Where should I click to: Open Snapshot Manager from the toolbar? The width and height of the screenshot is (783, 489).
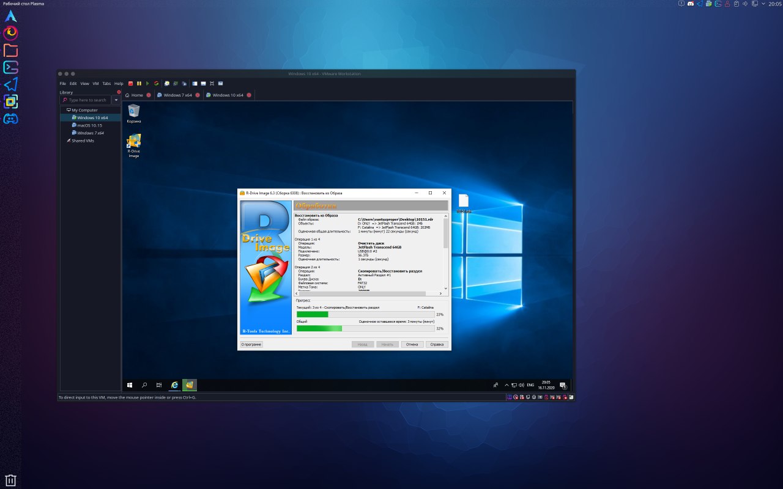(x=184, y=83)
